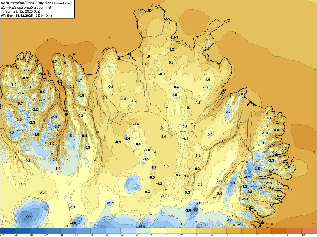This screenshot has height=237, width=317.
Task: Click legend swatch between 8 and 9
Action: pyautogui.click(x=279, y=231)
